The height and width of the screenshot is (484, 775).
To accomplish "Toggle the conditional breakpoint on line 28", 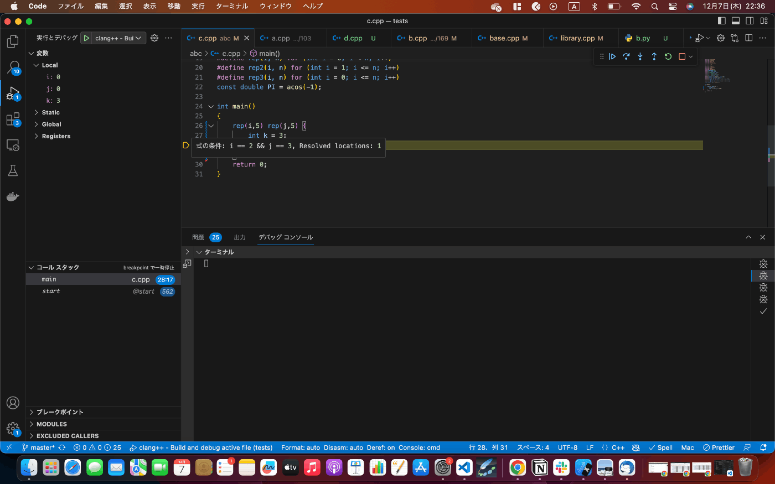I will [186, 145].
